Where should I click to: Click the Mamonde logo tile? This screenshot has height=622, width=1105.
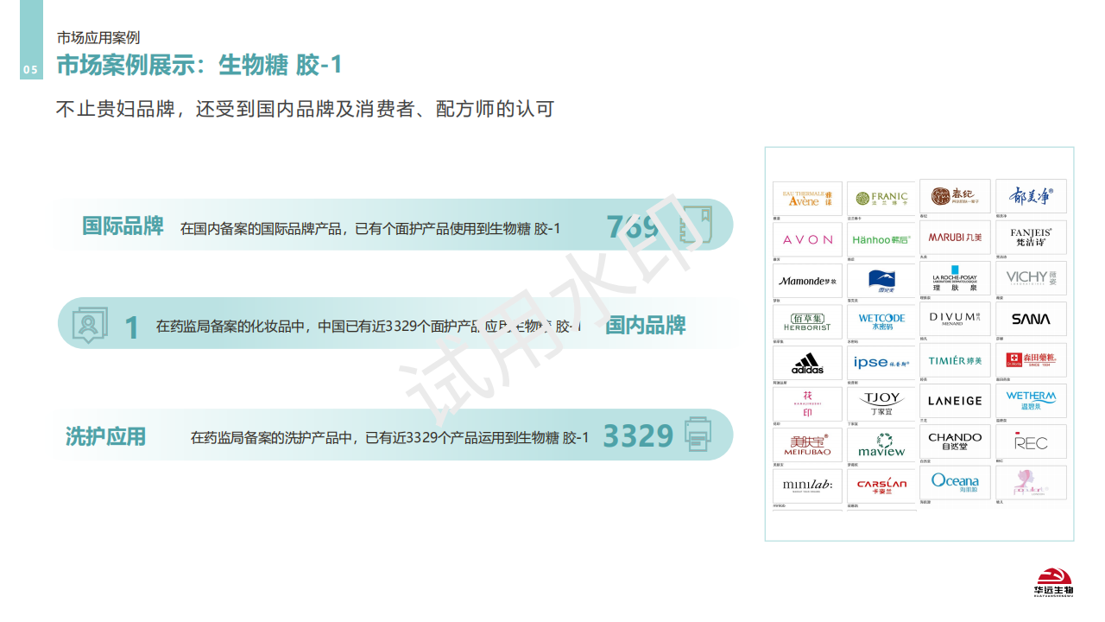pos(807,281)
